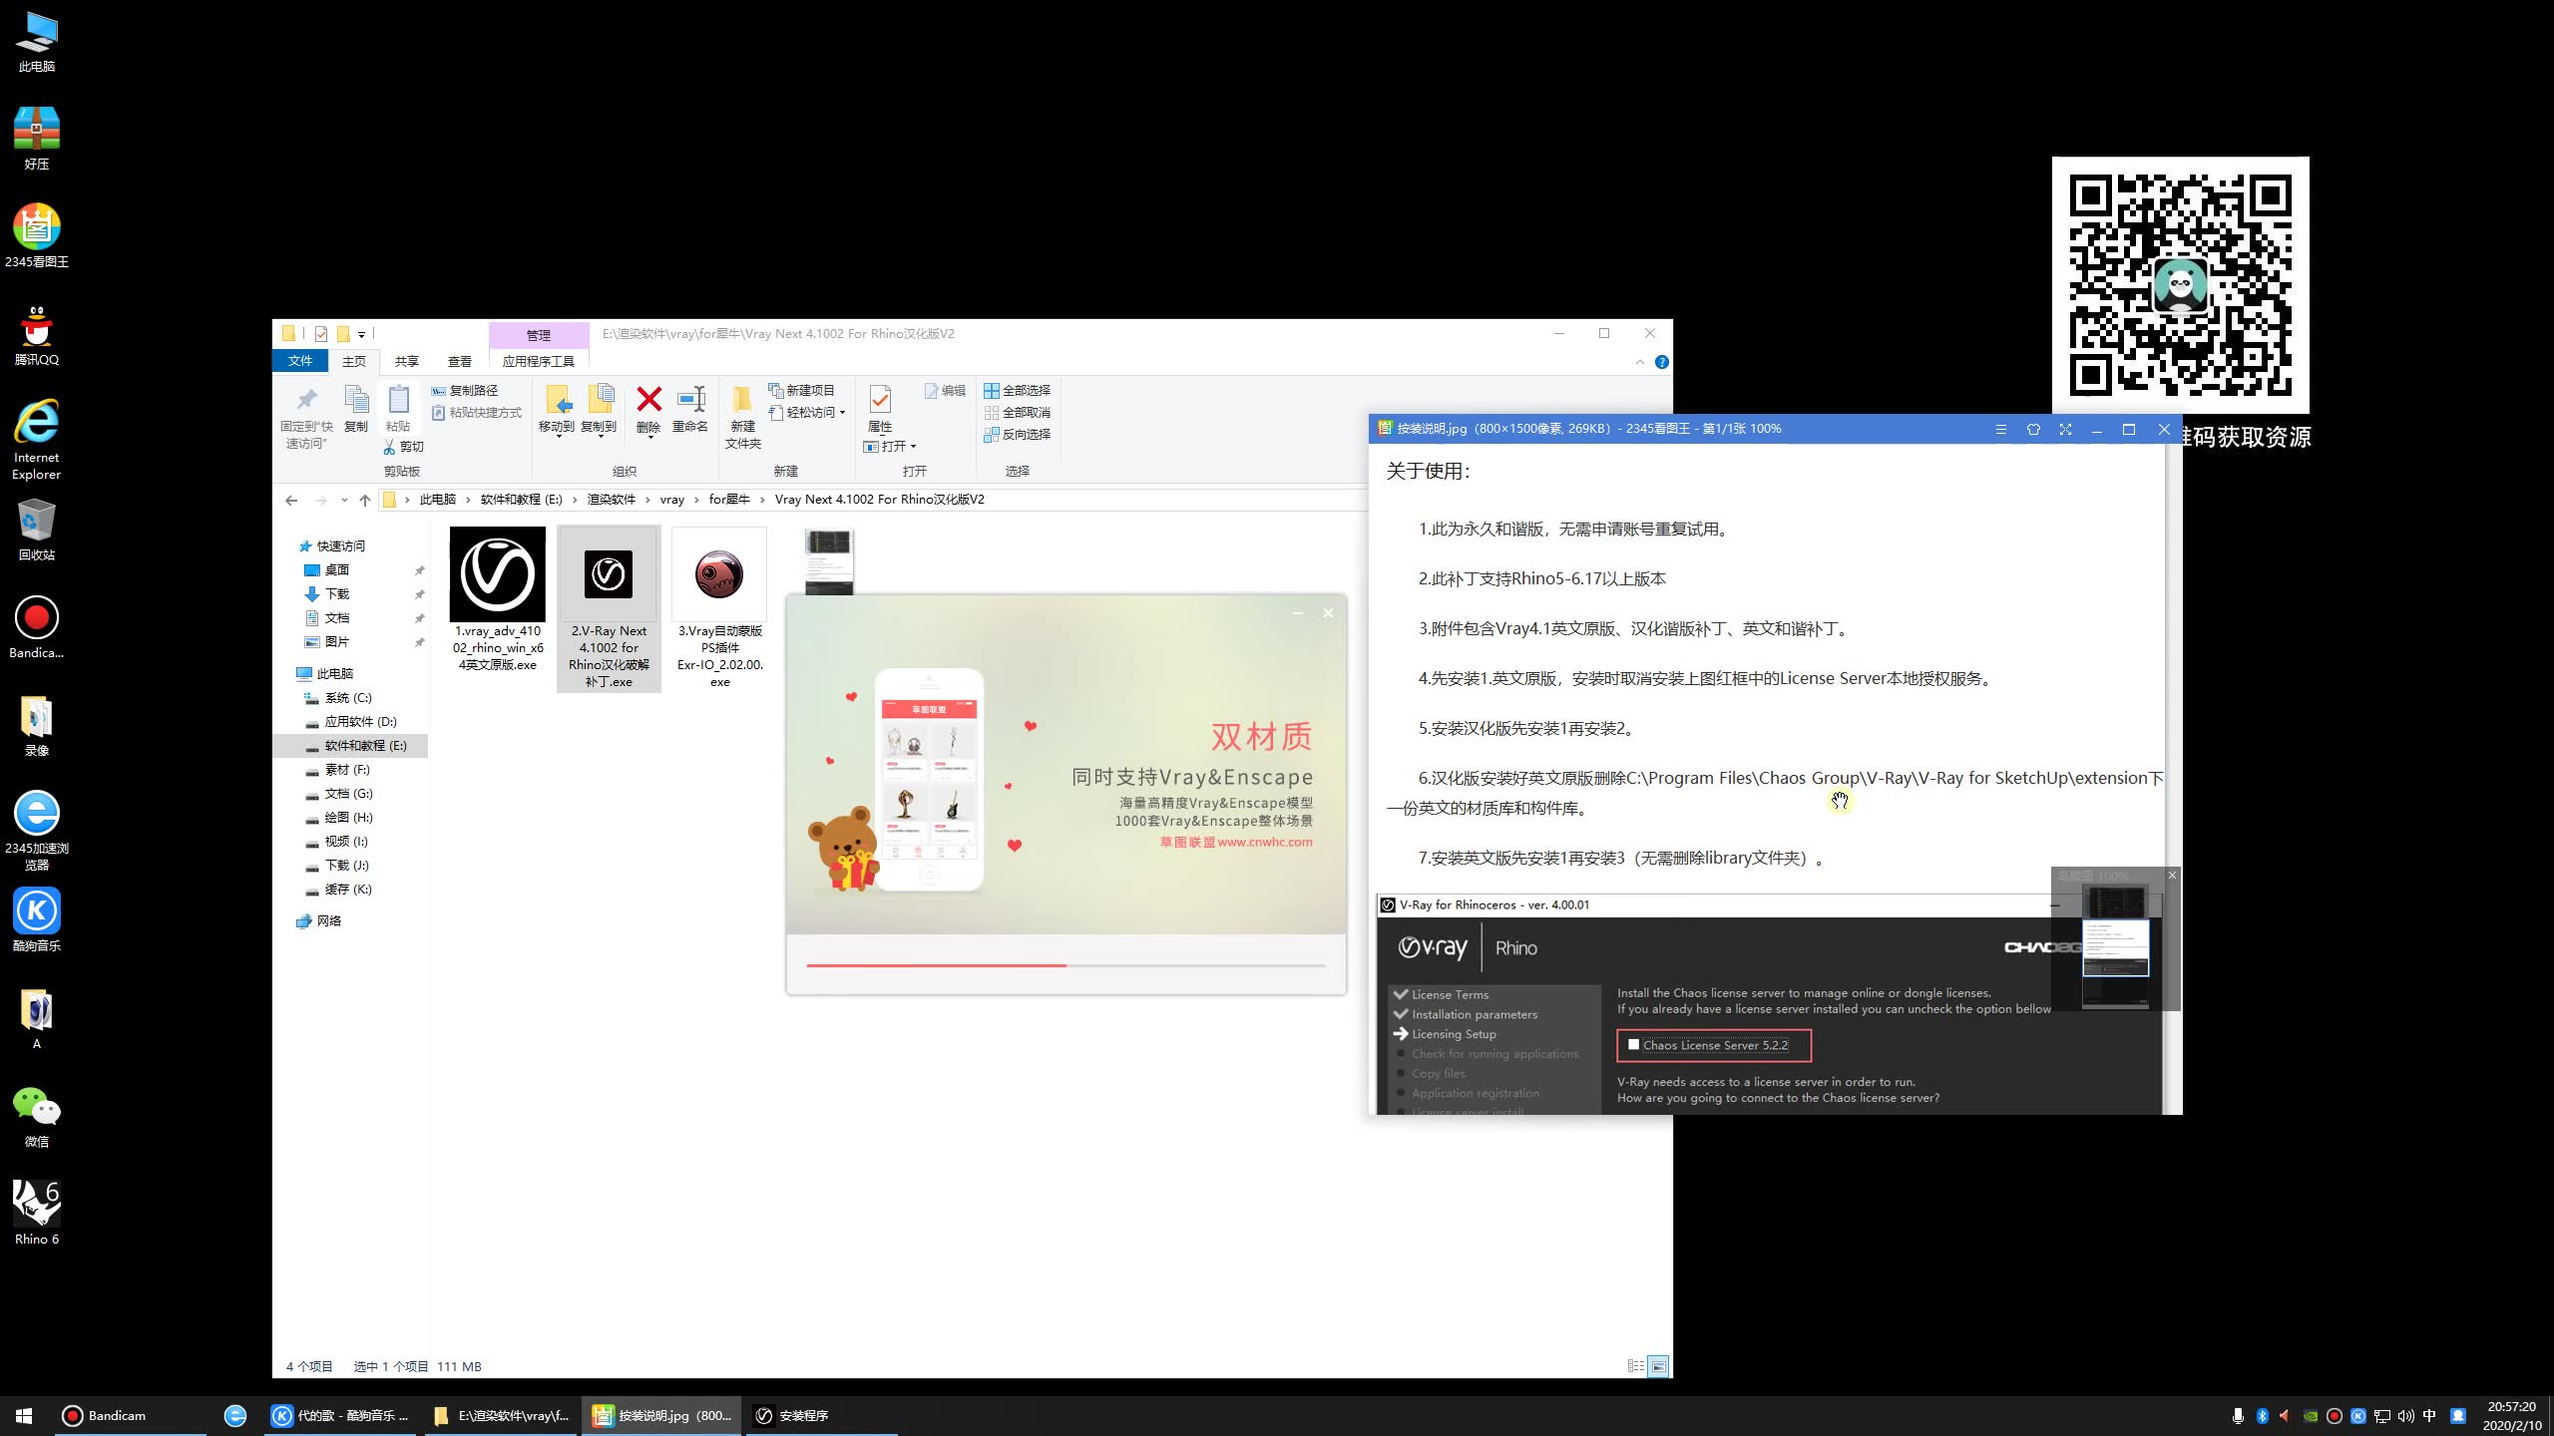Viewport: 2554px width, 1436px height.
Task: Open Rhino 6 desktop shortcut
Action: (x=37, y=1212)
